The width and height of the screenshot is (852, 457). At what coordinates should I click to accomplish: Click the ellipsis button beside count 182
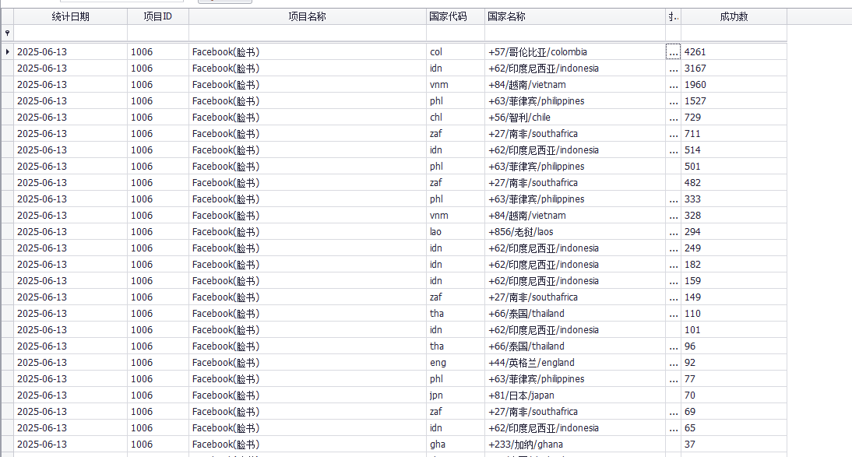tap(673, 264)
